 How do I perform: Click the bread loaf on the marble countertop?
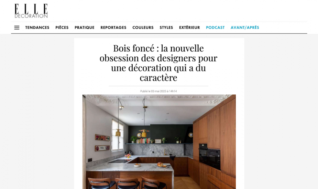[160, 164]
